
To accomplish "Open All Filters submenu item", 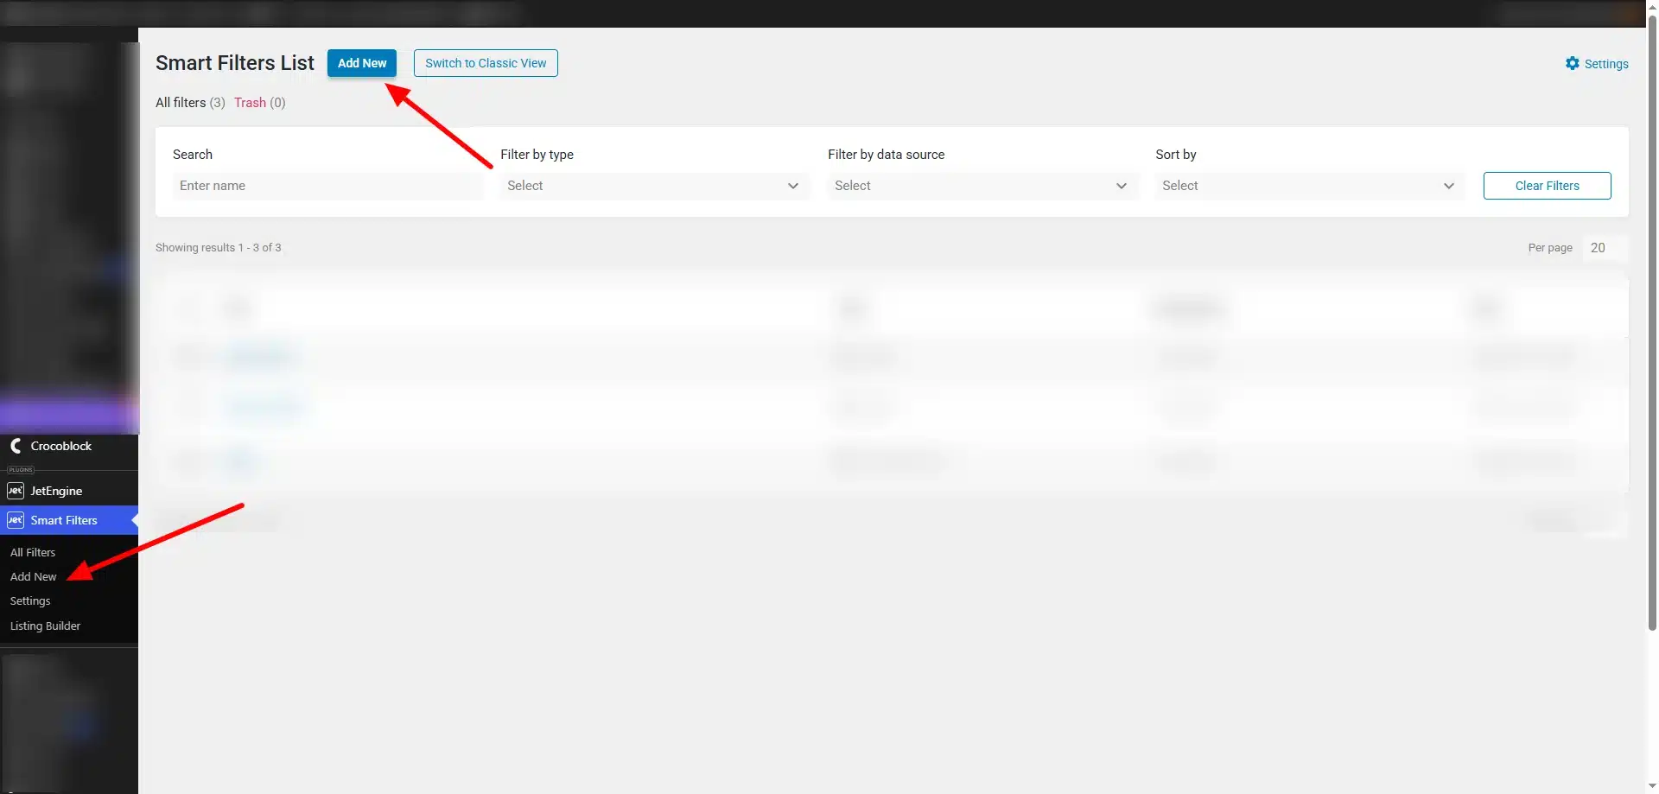I will (x=33, y=552).
